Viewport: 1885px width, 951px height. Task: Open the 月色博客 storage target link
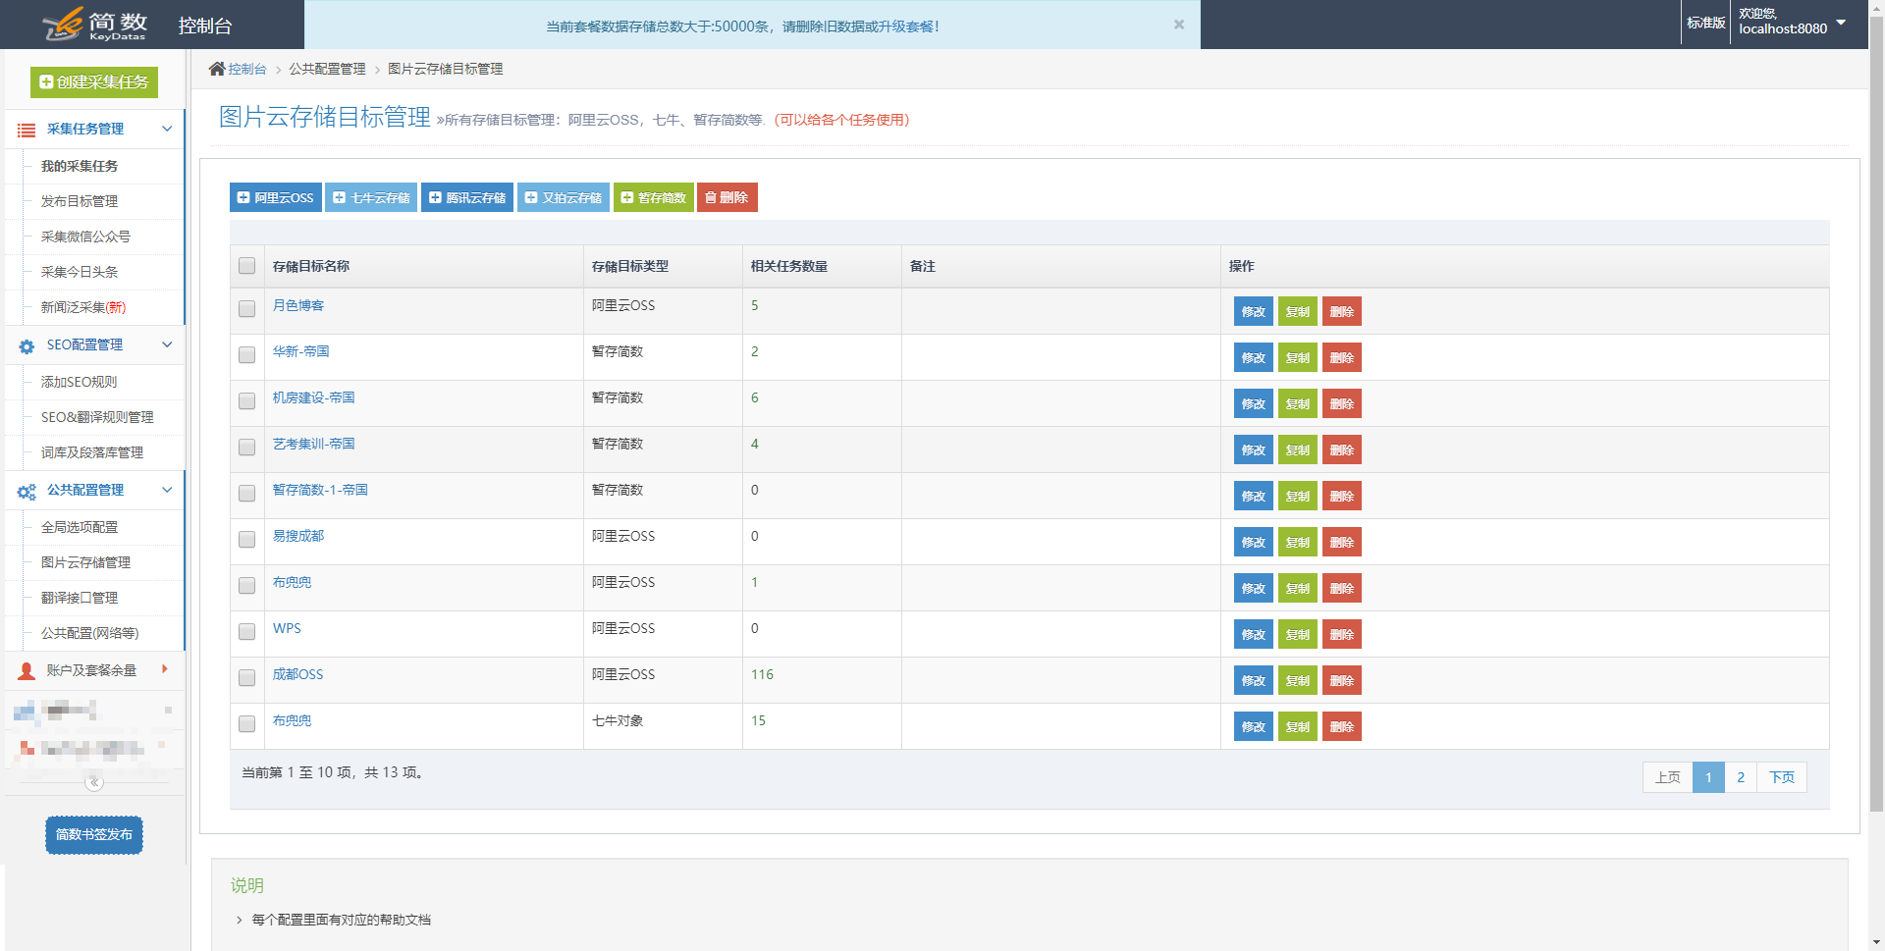(298, 305)
